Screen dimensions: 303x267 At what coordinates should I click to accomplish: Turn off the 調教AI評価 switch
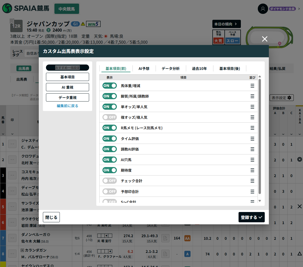coord(110,149)
